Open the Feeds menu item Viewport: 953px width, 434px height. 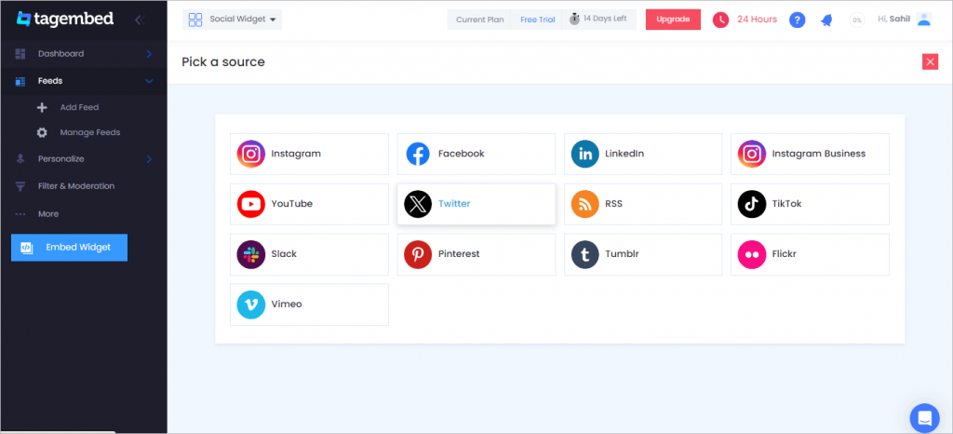tap(83, 81)
